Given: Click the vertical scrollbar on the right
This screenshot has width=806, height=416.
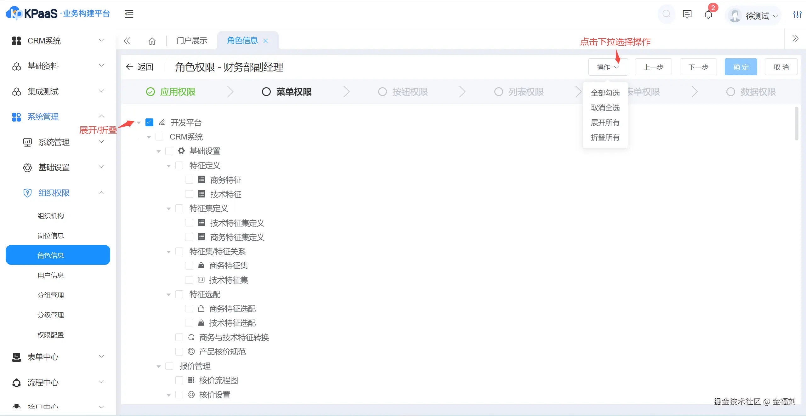Looking at the screenshot, I should (x=797, y=123).
